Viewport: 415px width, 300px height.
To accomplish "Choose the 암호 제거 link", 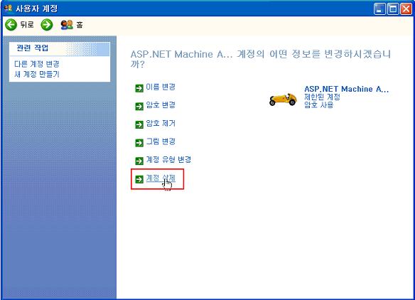I will pos(161,123).
